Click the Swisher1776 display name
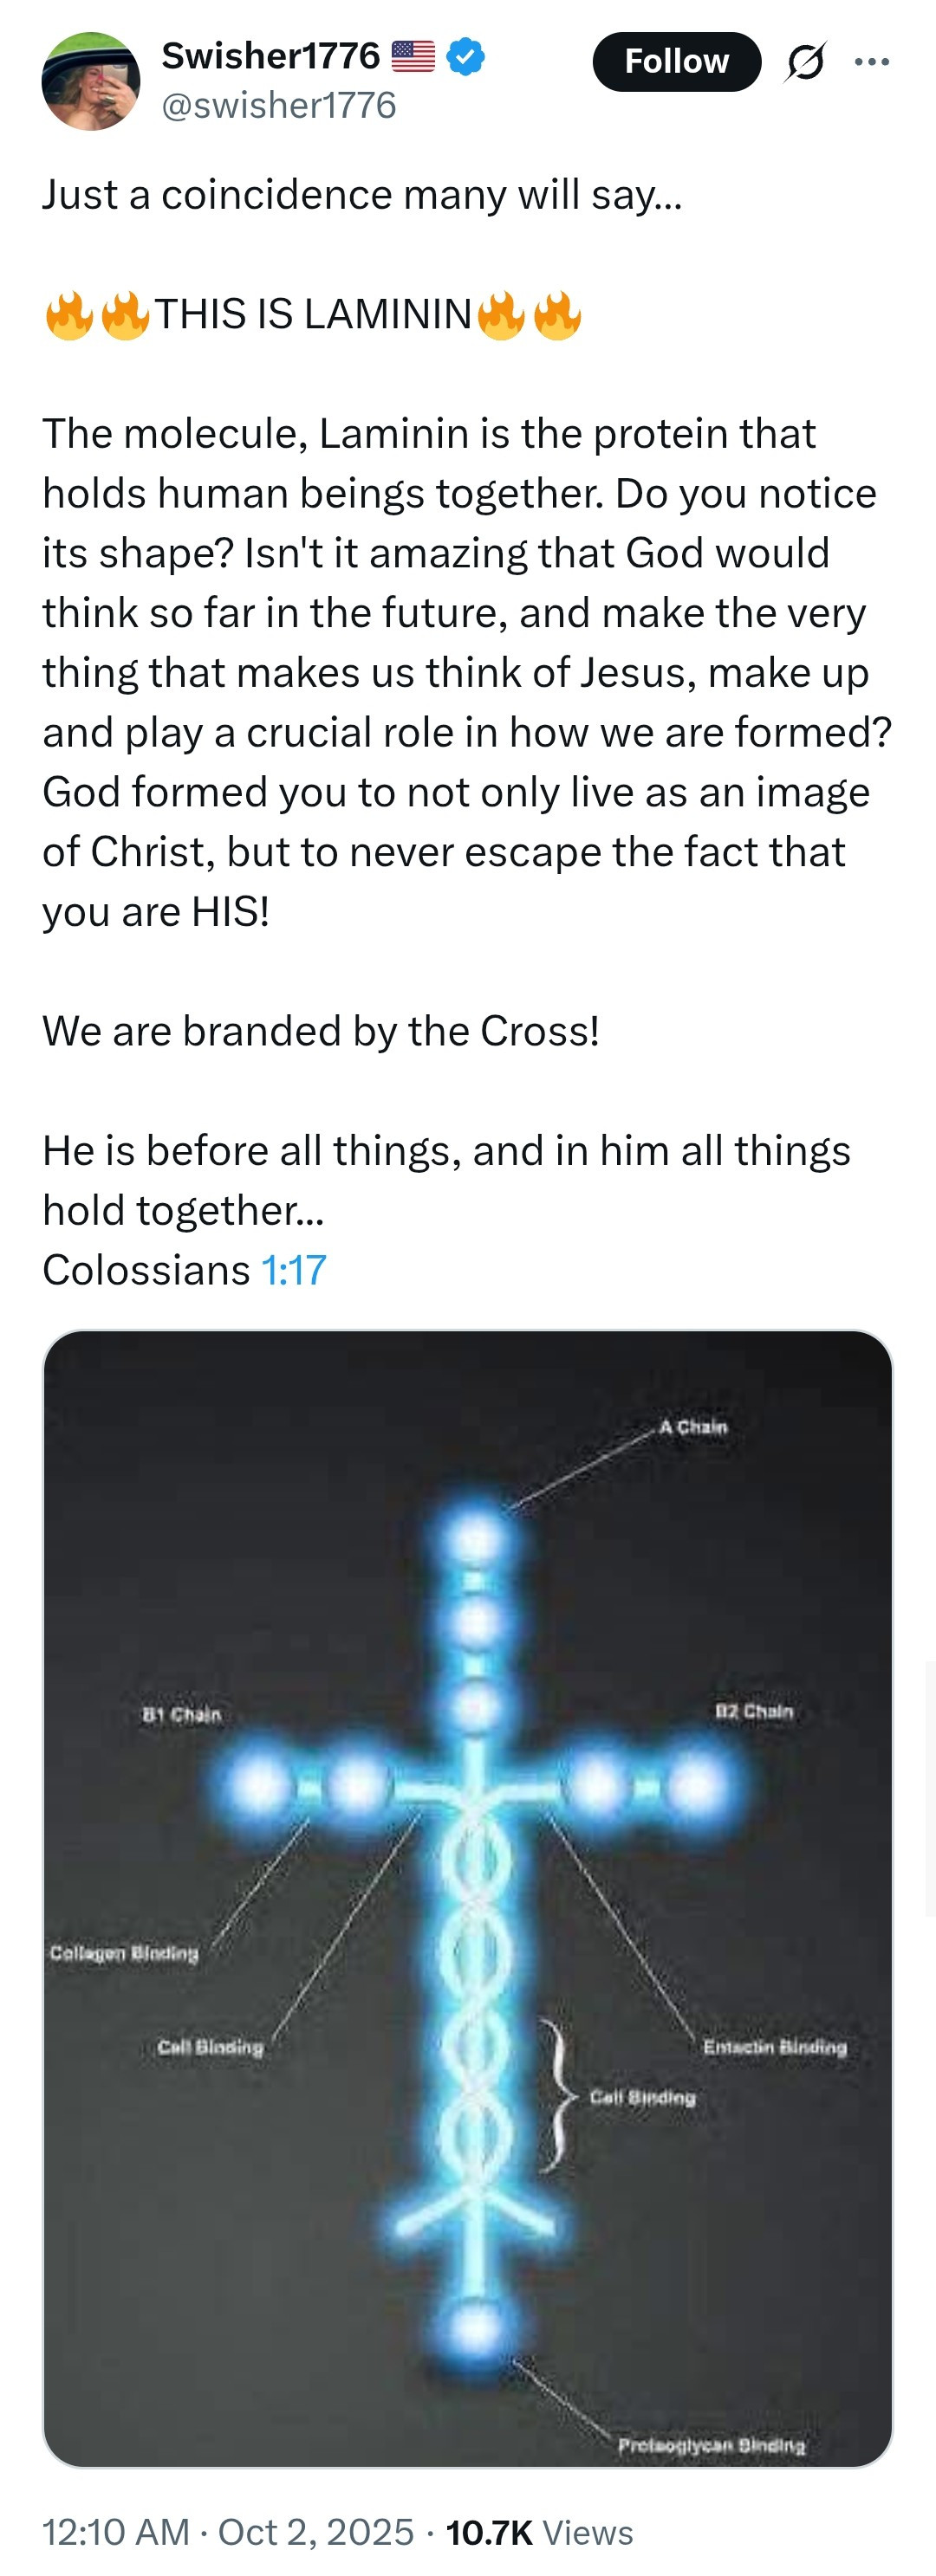 point(270,56)
